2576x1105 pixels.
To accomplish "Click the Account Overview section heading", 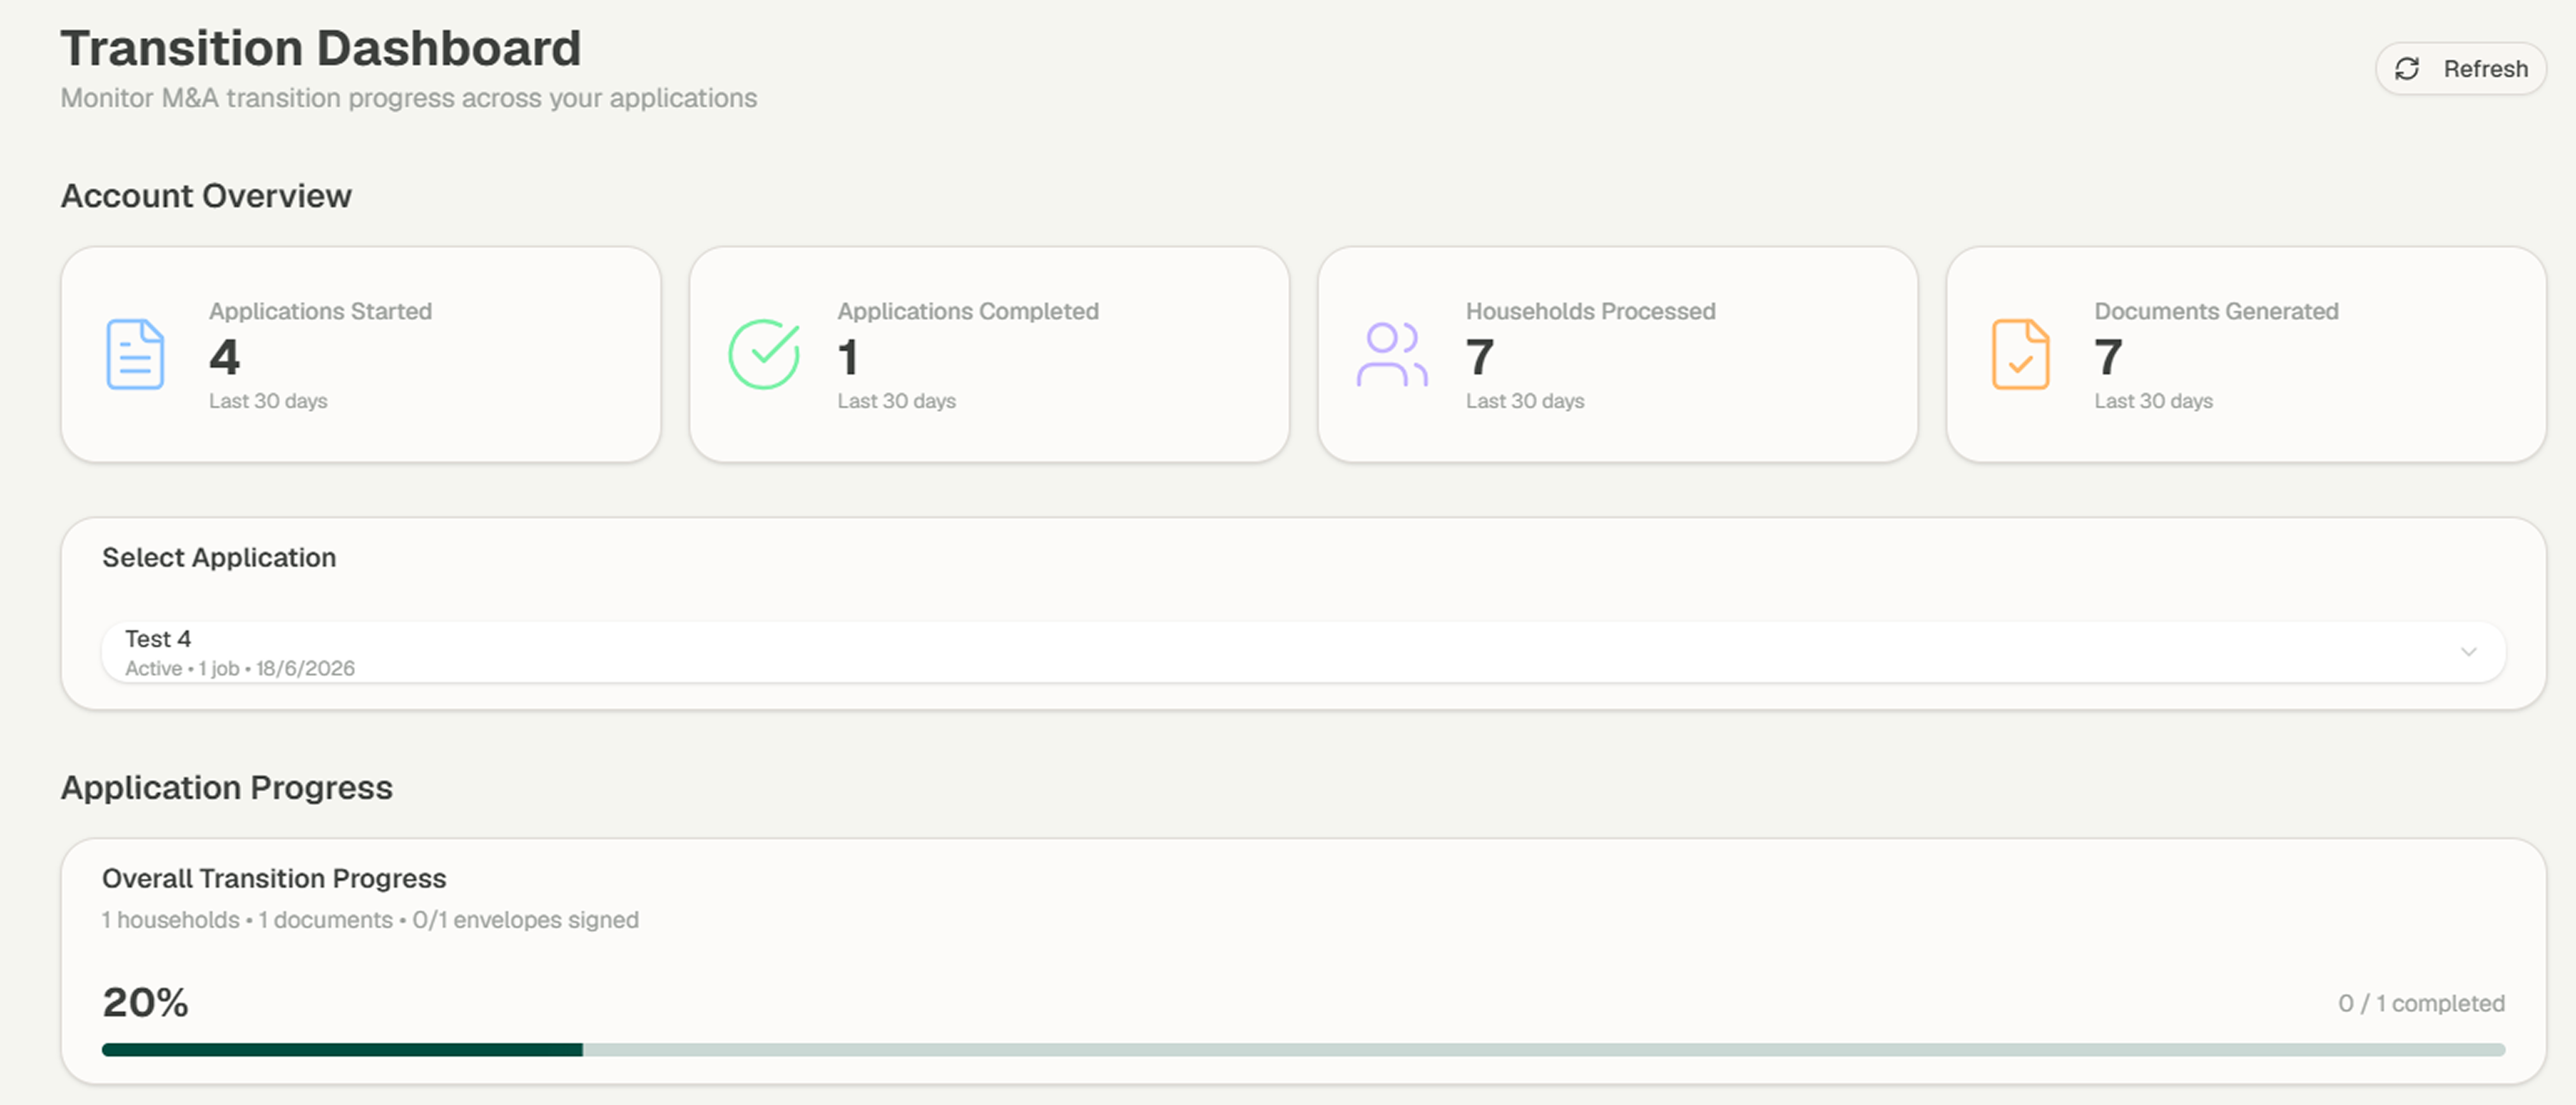I will 206,195.
